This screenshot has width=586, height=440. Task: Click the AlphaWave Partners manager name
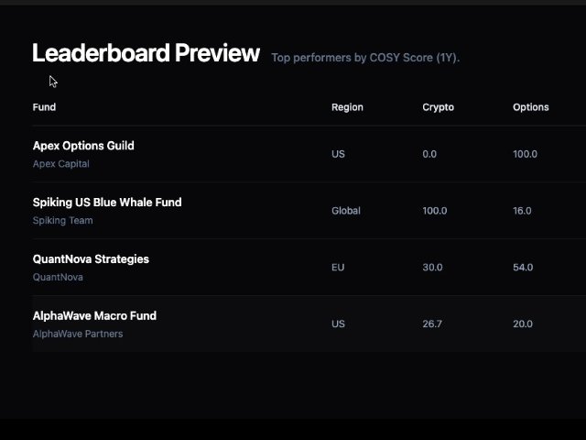(x=78, y=334)
